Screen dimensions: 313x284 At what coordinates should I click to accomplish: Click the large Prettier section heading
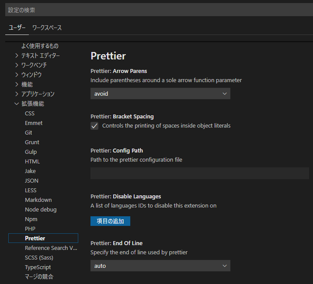(108, 56)
